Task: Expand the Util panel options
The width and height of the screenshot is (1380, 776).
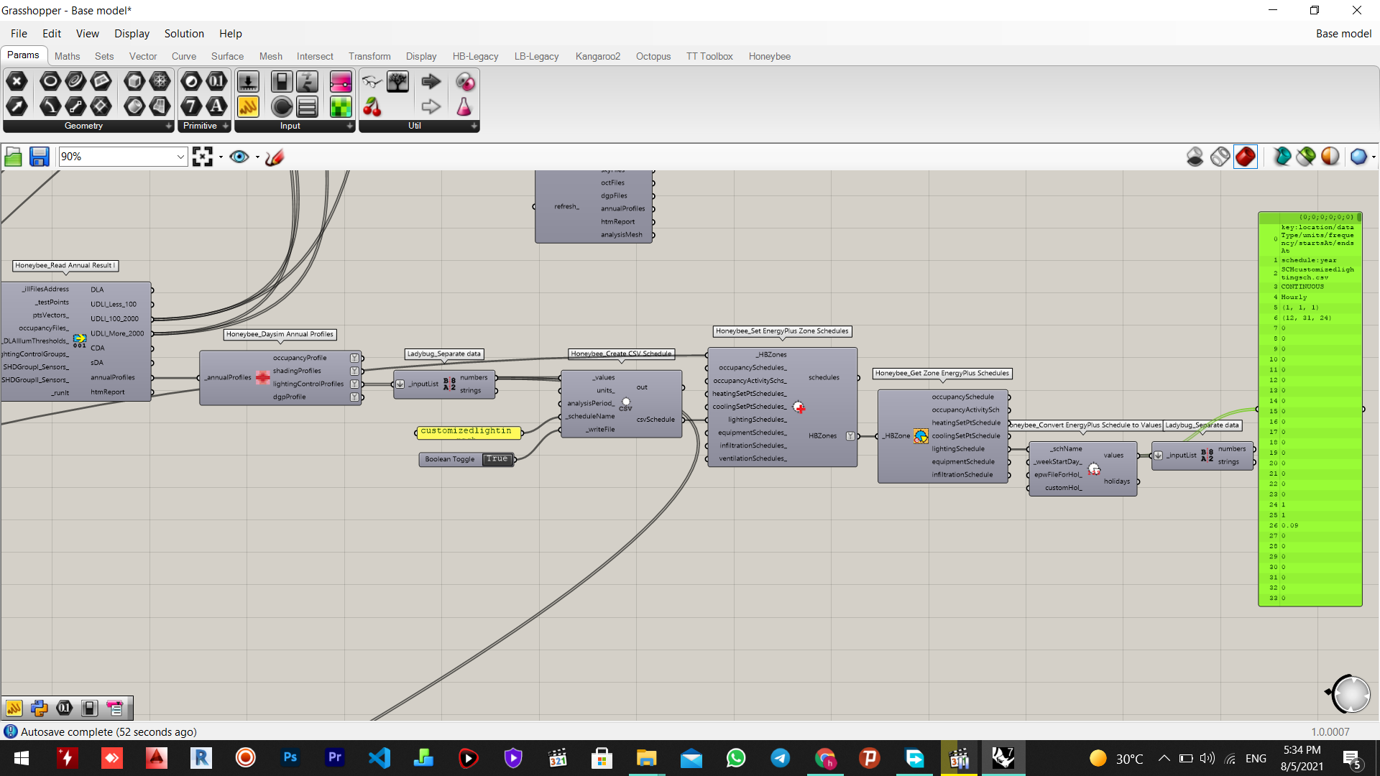Action: click(474, 126)
